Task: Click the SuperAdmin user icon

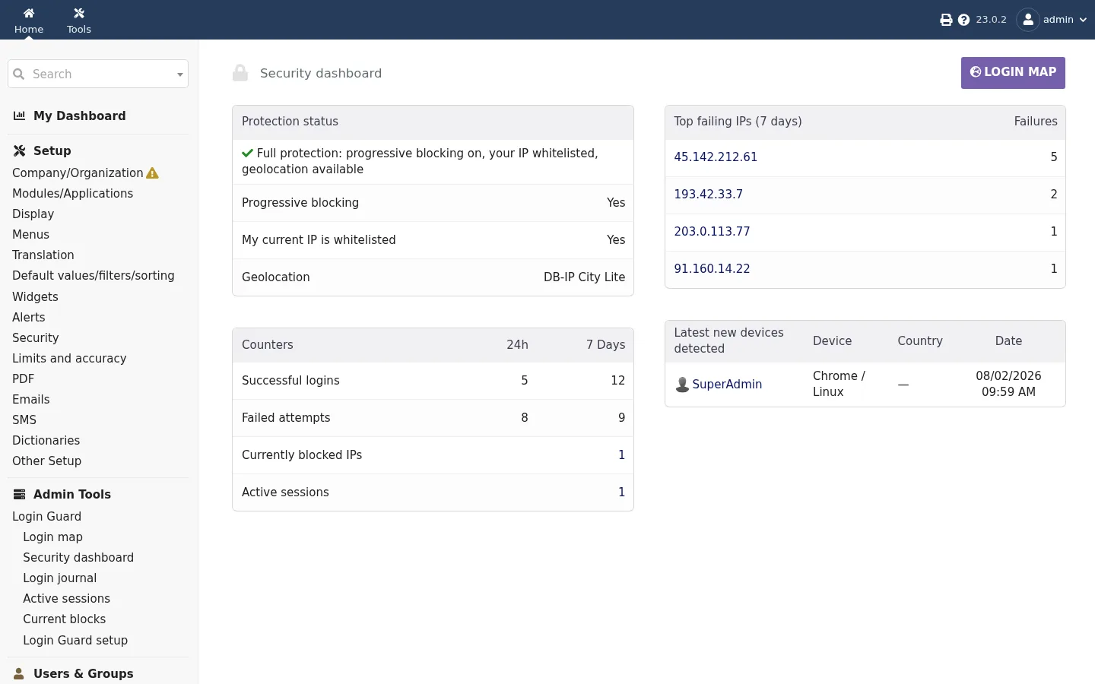Action: tap(682, 385)
